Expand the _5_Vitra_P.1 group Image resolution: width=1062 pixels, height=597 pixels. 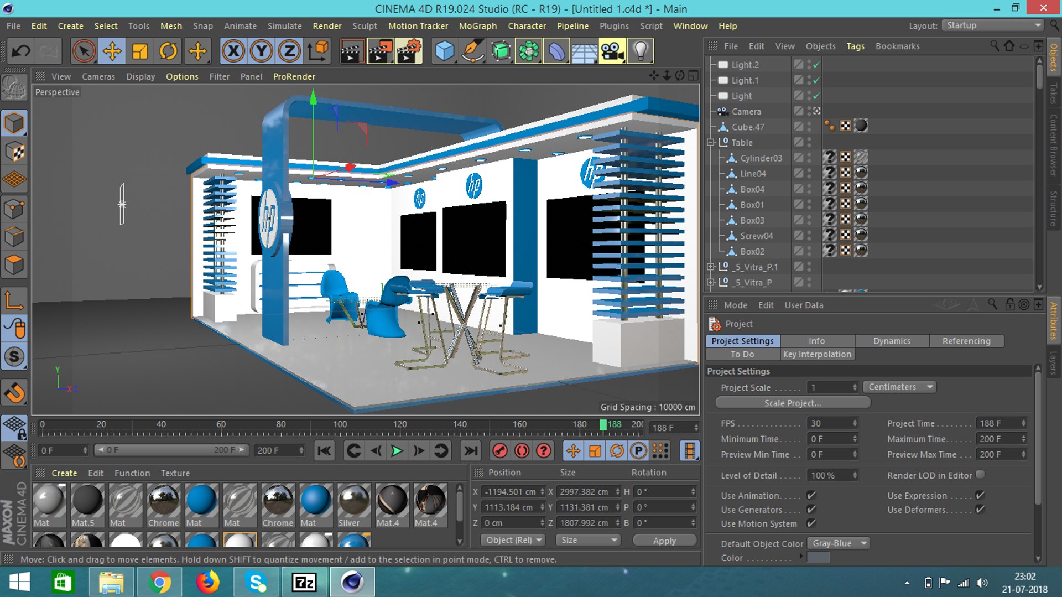[x=711, y=267]
